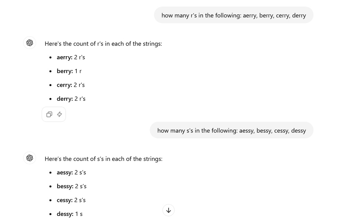The width and height of the screenshot is (344, 218).
Task: Click the bold word "derry"
Action: [x=64, y=99]
